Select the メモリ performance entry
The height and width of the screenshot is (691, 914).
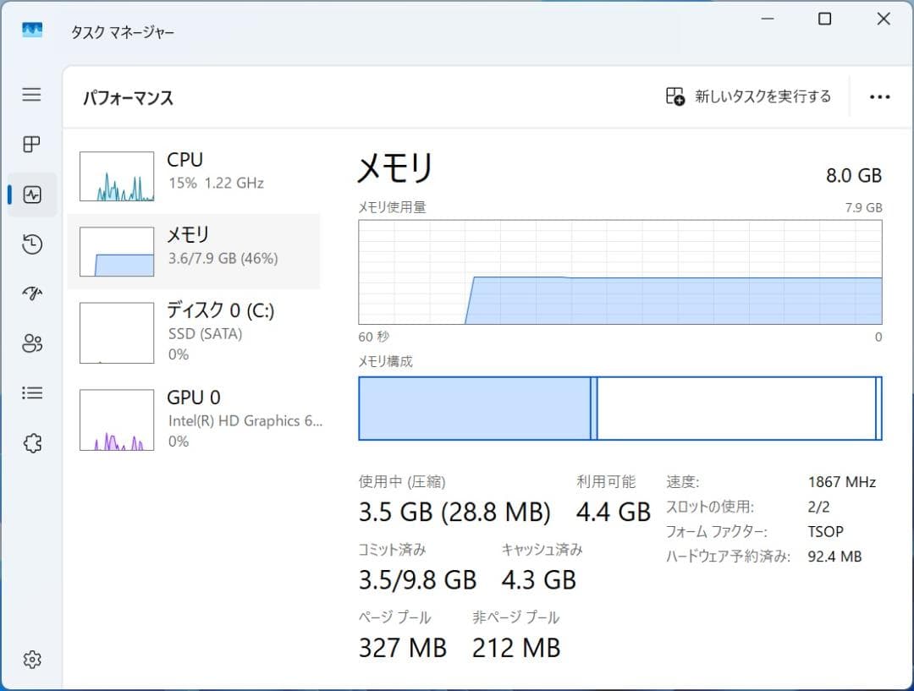(195, 250)
